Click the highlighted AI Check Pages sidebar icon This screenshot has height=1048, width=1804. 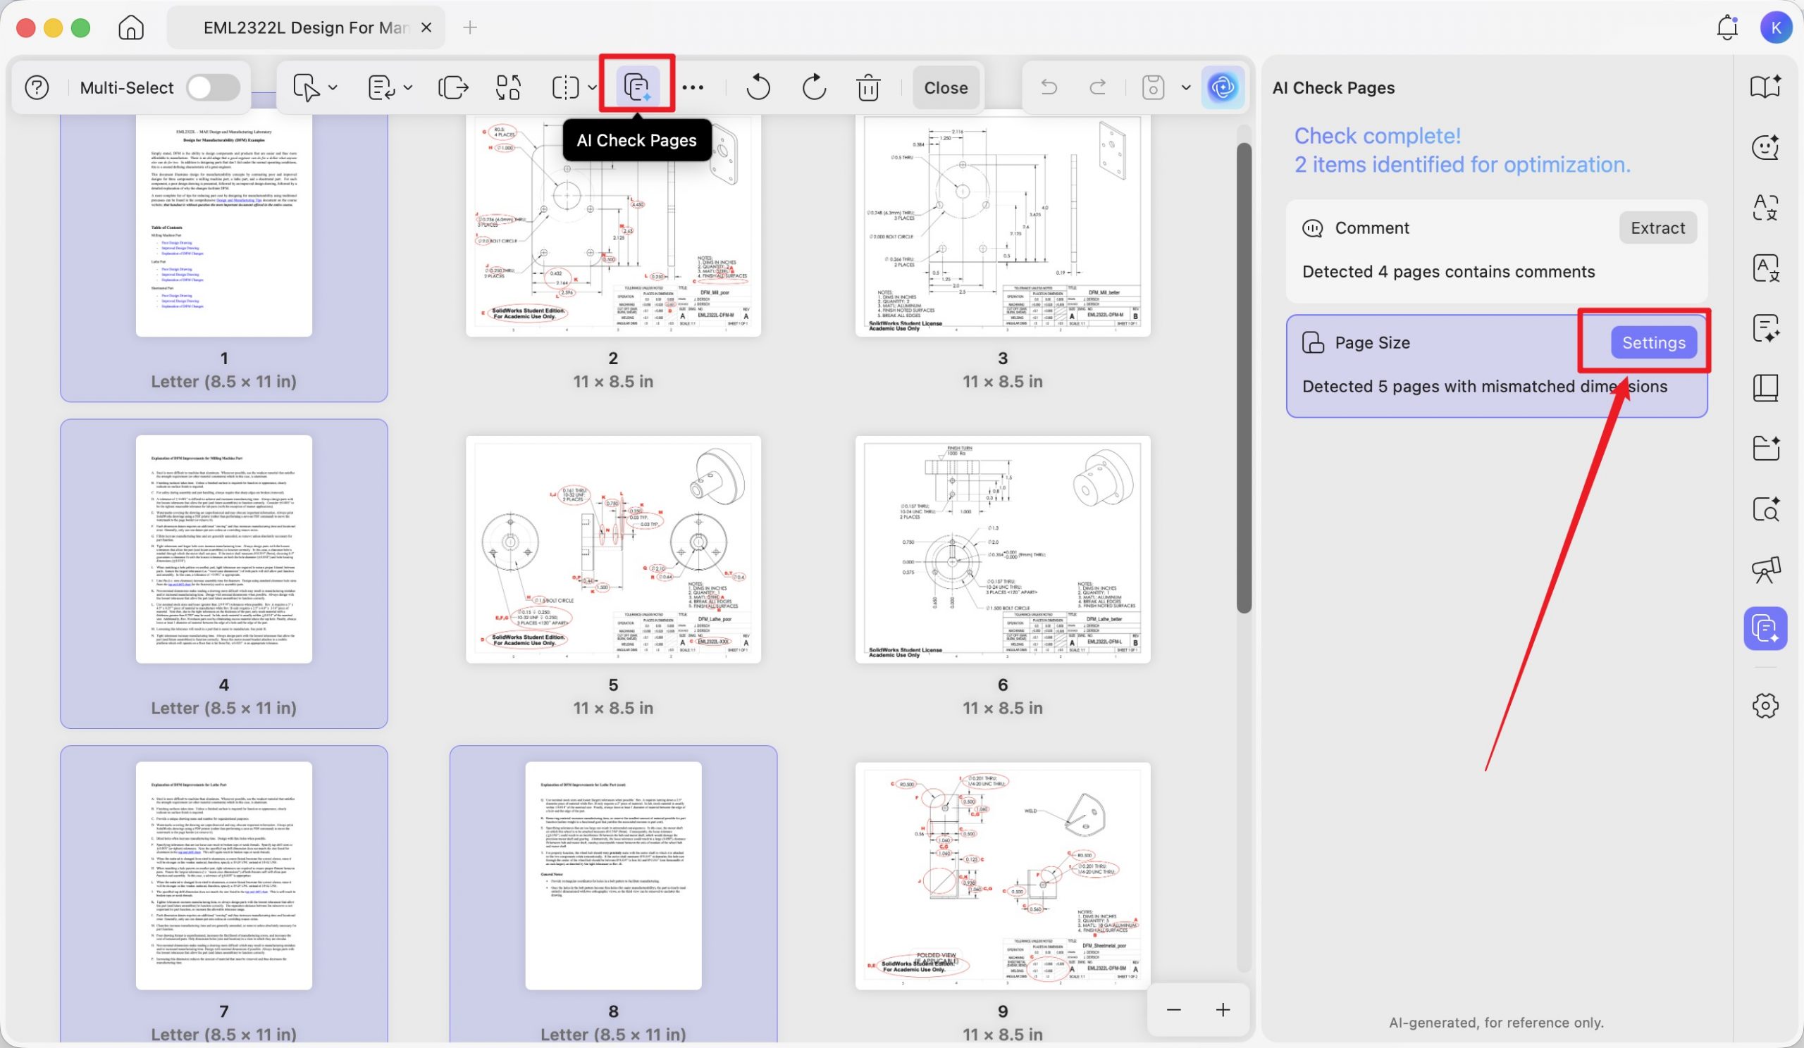coord(1765,628)
